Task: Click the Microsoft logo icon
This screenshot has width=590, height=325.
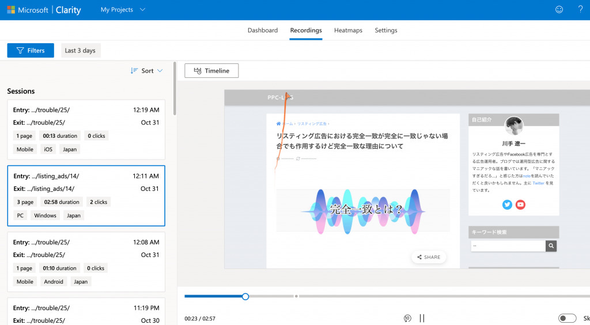Action: click(11, 10)
